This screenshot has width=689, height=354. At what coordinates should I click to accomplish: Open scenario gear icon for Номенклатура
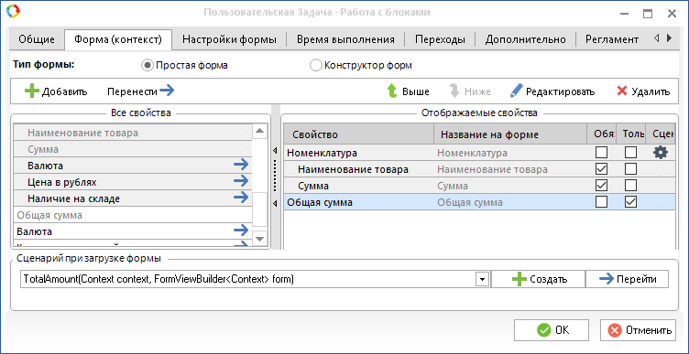pos(661,152)
